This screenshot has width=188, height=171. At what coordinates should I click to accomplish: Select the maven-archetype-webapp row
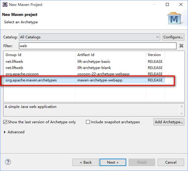point(84,80)
